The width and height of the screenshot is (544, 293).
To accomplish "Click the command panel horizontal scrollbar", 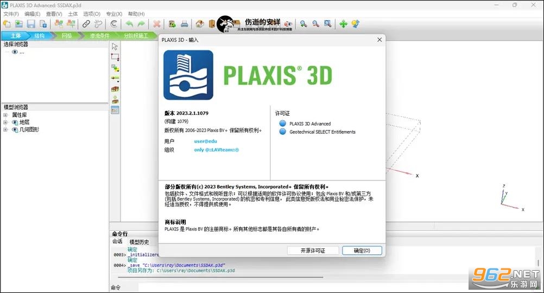I will [220, 277].
